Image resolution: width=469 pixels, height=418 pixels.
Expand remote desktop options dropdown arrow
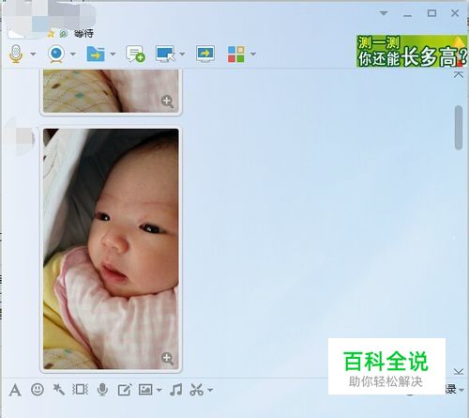182,54
